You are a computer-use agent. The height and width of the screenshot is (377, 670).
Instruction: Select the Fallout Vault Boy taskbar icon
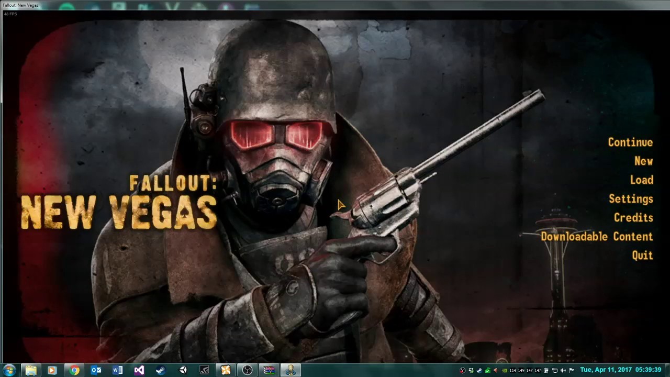point(291,370)
